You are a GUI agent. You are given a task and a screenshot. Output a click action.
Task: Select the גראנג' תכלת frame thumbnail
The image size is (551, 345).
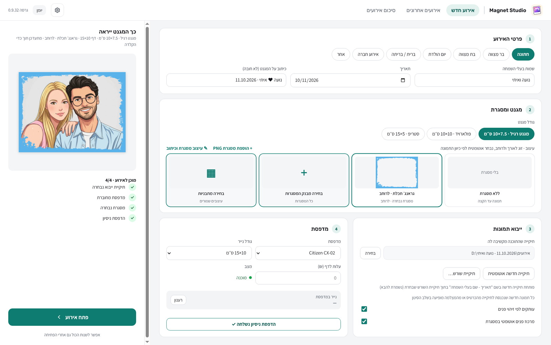pyautogui.click(x=397, y=172)
